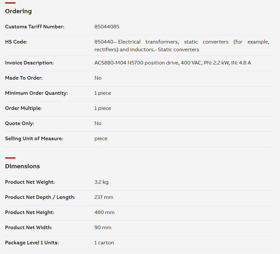Click the Made To Order label
Screen dimensions: 280x254
tap(24, 78)
